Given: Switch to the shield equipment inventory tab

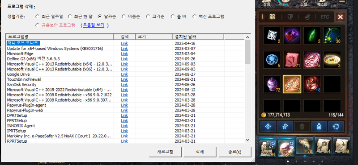Looking at the screenshot, I should 290,17.
